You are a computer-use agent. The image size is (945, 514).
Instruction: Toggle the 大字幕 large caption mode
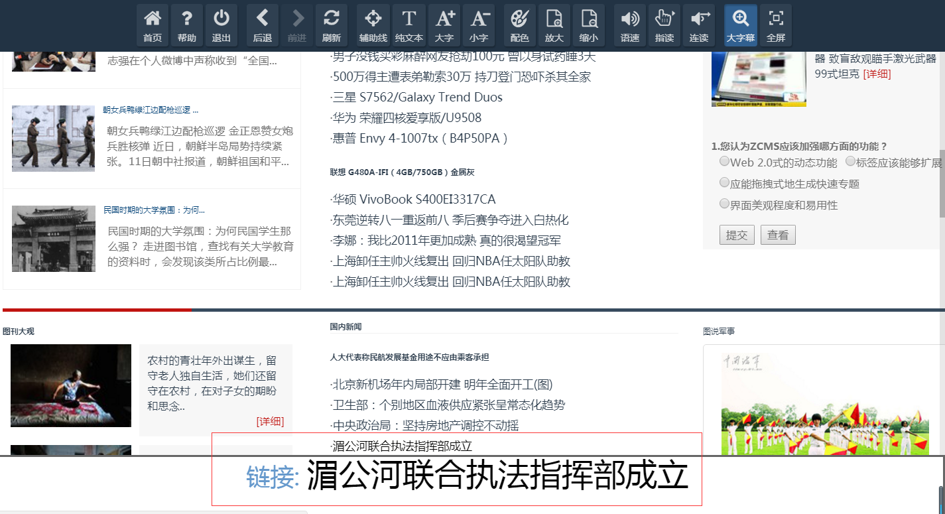click(741, 25)
